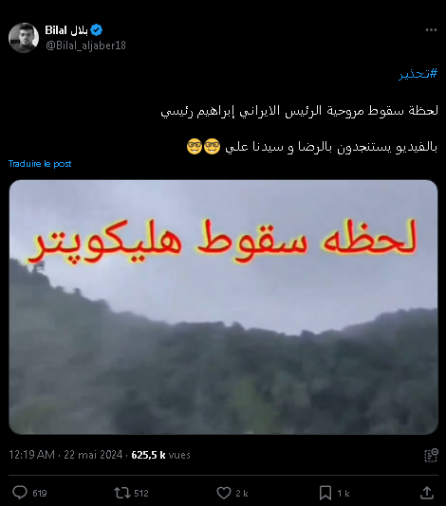This screenshot has width=446, height=506.
Task: Click the share upload icon
Action: (x=427, y=493)
